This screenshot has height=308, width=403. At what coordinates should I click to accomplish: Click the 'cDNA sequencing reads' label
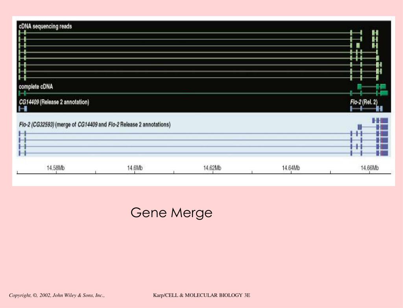pos(45,26)
